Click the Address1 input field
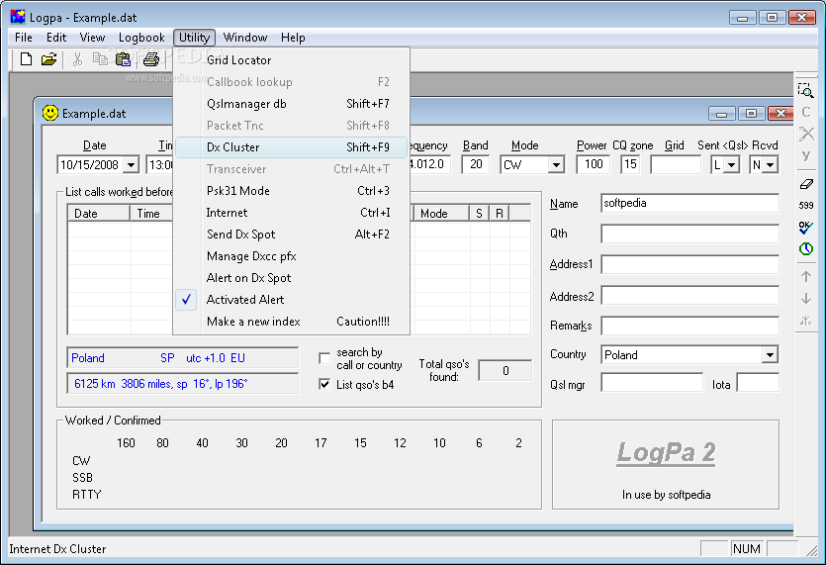This screenshot has width=826, height=565. coord(689,264)
